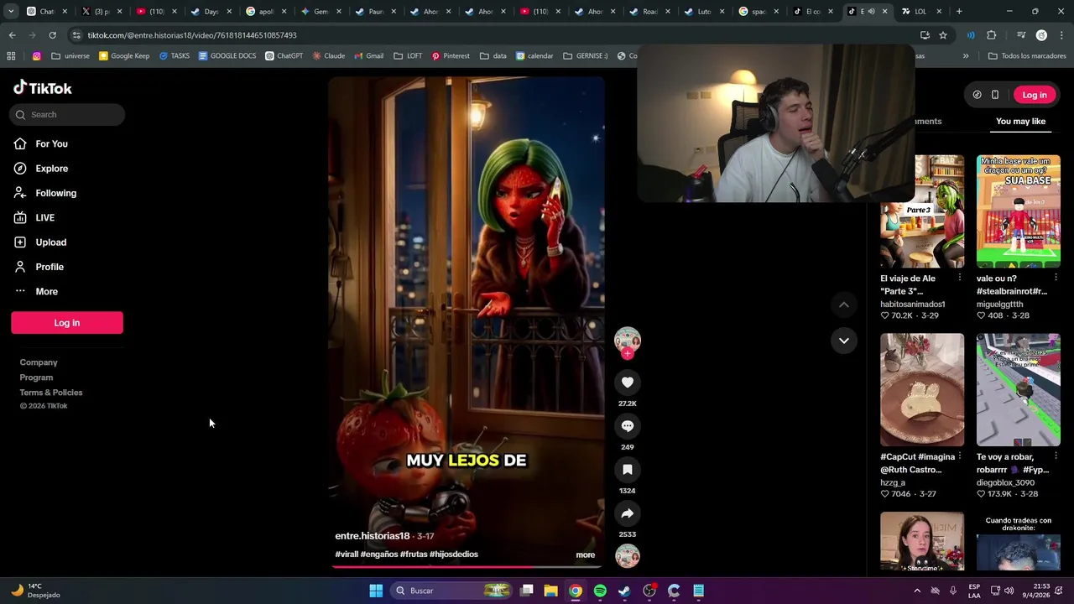Reload the page in Chrome
The image size is (1074, 604).
click(x=52, y=35)
